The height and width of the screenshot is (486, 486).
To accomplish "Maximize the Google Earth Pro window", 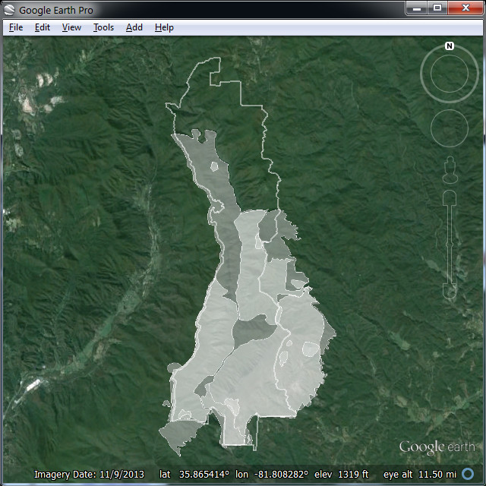I will [437, 8].
